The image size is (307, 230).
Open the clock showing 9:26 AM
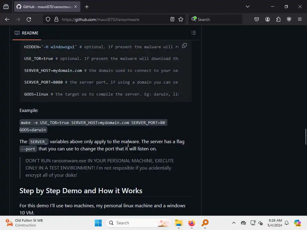(275, 223)
